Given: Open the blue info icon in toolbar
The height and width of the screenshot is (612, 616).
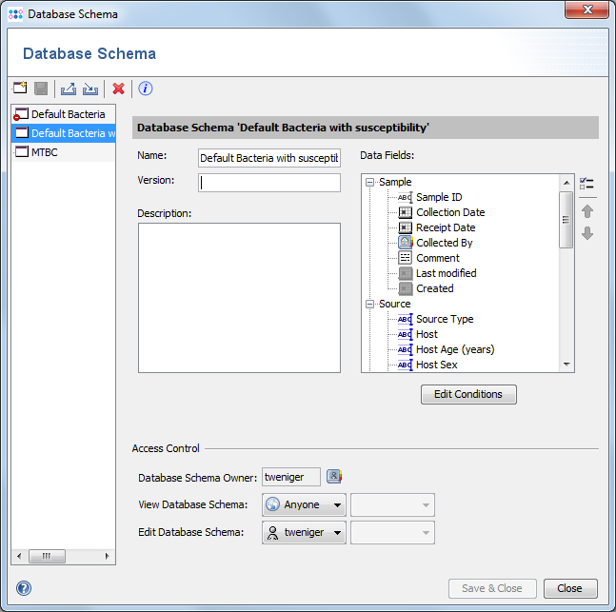Looking at the screenshot, I should [146, 89].
